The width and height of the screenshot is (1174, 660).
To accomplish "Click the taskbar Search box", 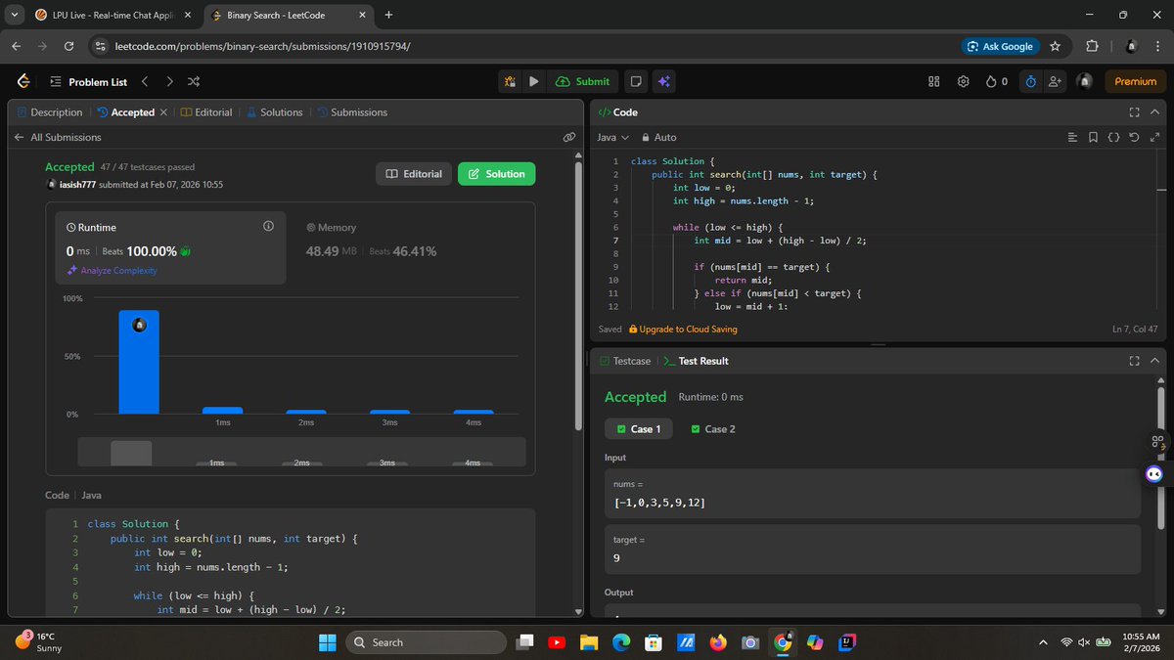I will (427, 642).
